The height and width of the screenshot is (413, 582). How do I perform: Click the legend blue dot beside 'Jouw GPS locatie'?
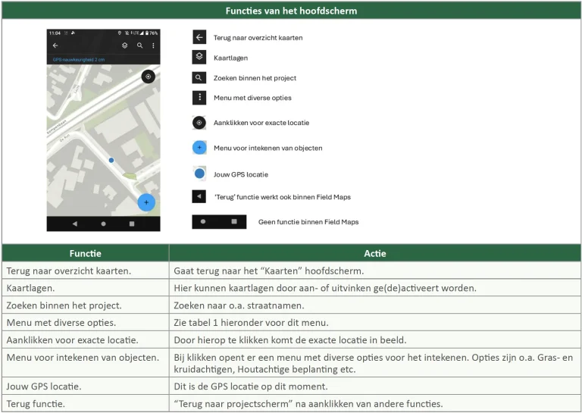[x=199, y=174]
